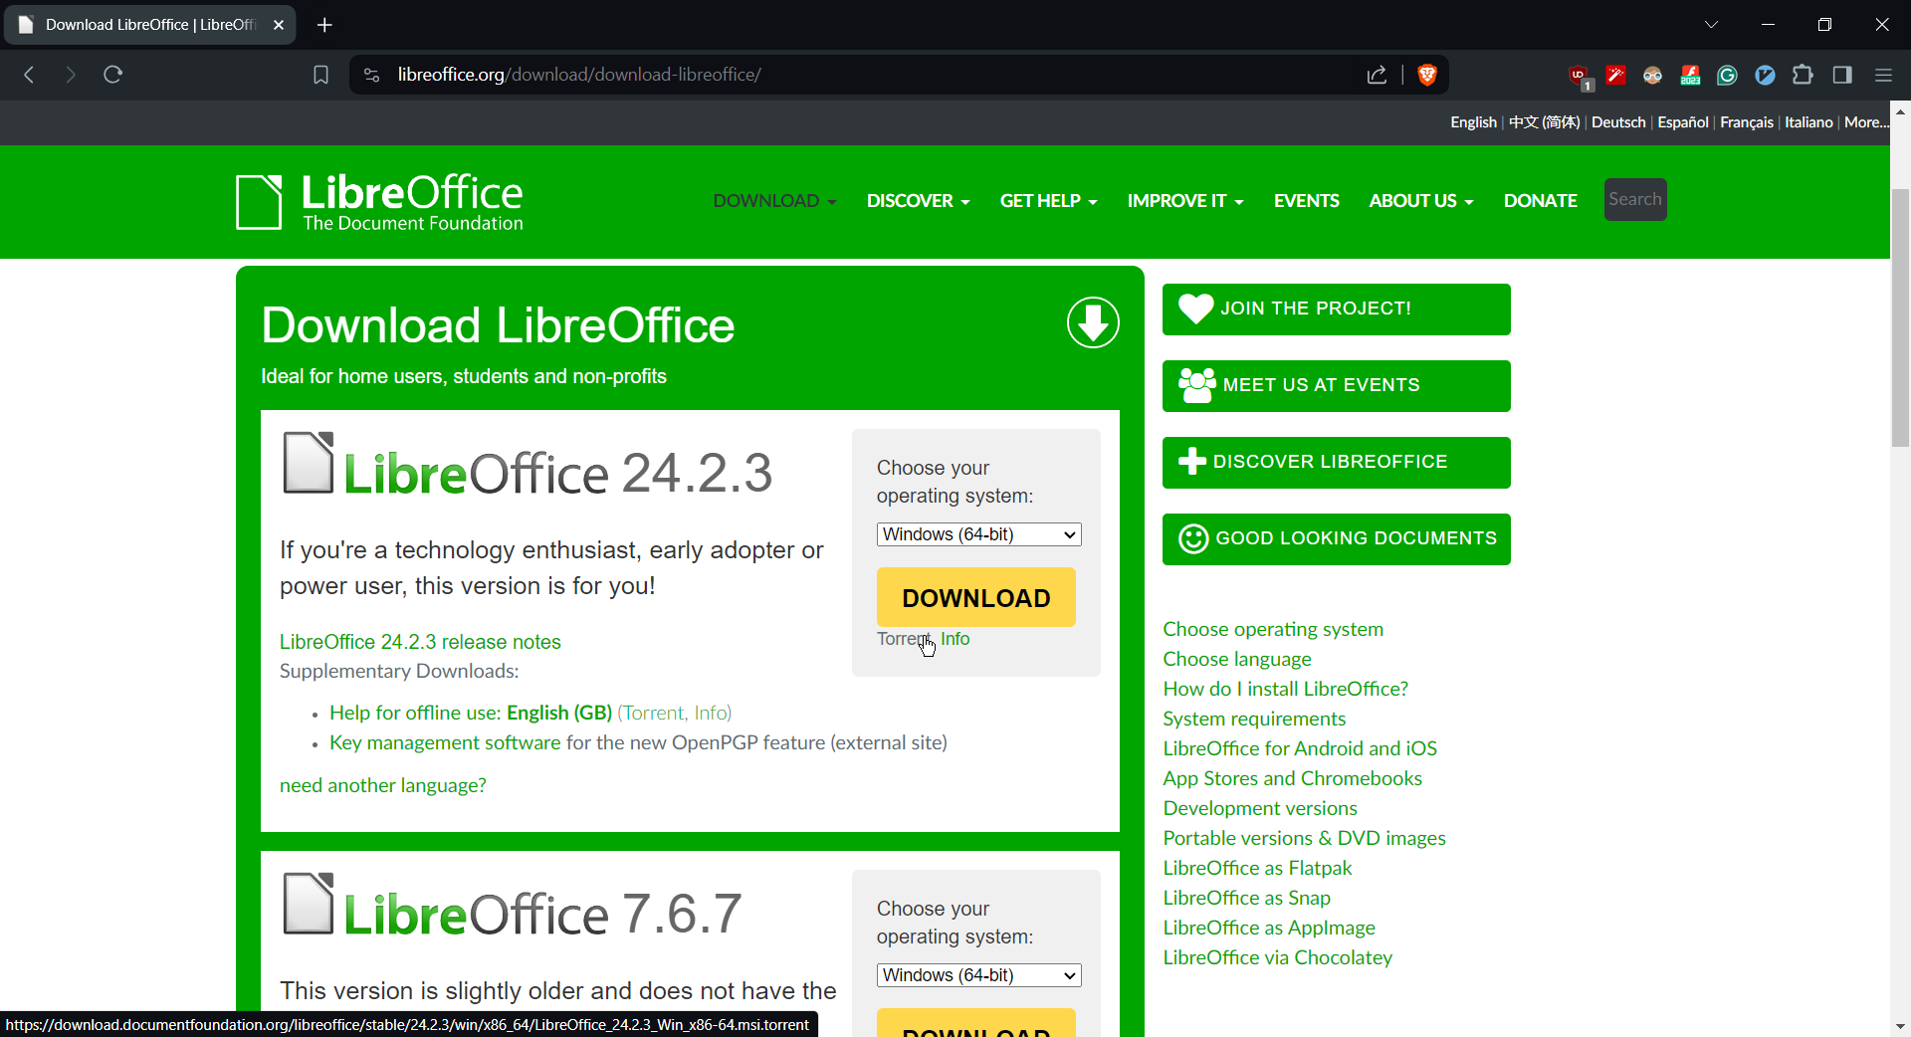Open Brave Shields lion icon

[x=1427, y=75]
